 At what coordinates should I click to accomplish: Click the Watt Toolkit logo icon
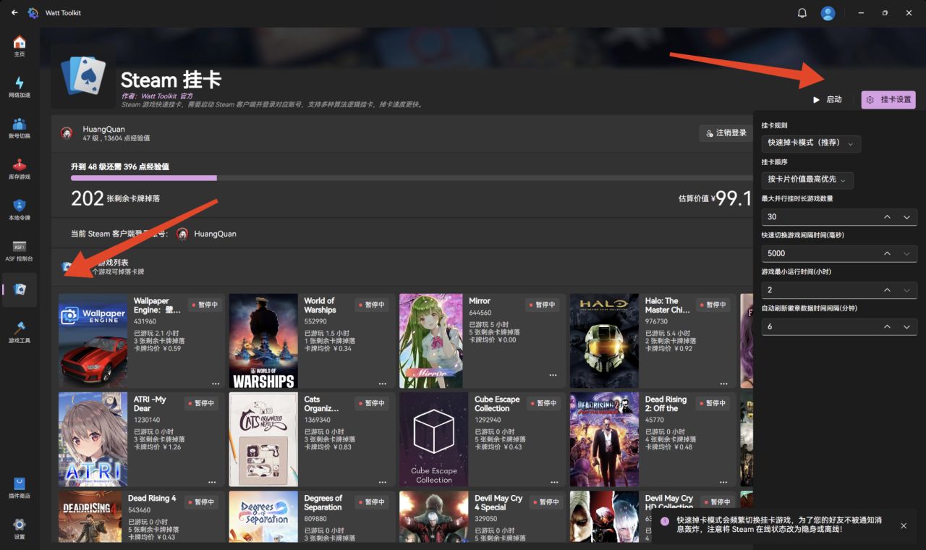point(33,13)
